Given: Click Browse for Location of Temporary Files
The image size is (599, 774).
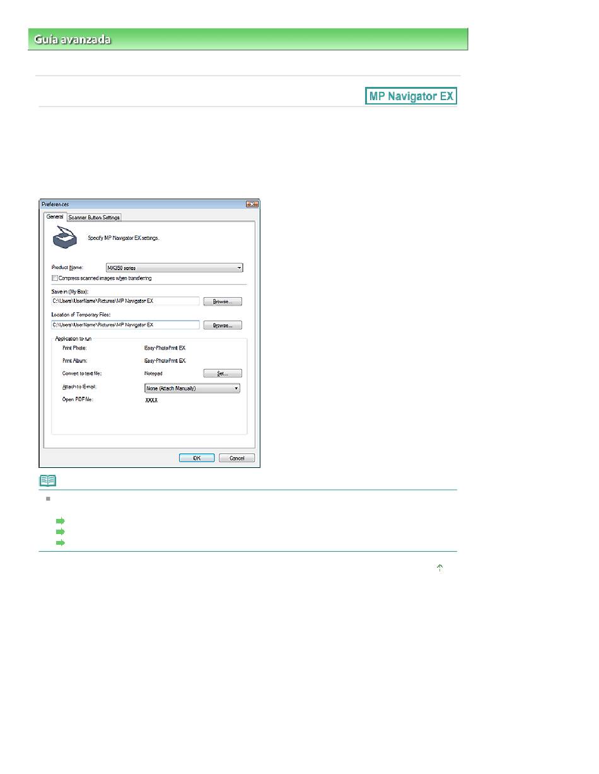Looking at the screenshot, I should click(223, 326).
